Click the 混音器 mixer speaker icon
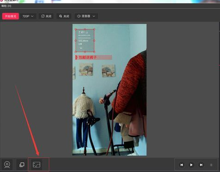The image size is (220, 172). click(x=78, y=16)
